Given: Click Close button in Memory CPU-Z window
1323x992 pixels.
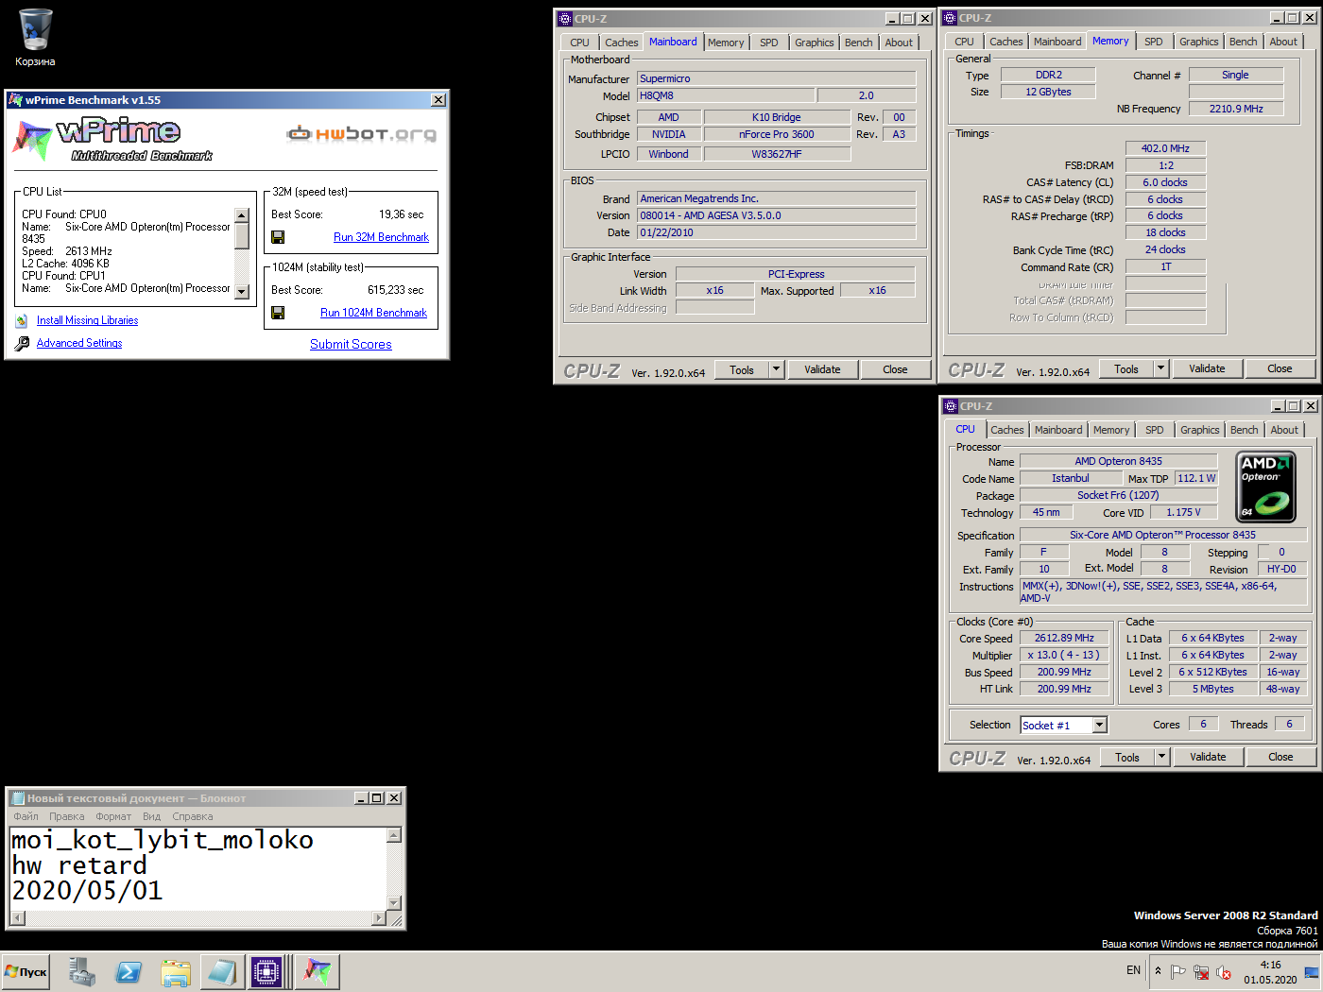Looking at the screenshot, I should 1280,368.
